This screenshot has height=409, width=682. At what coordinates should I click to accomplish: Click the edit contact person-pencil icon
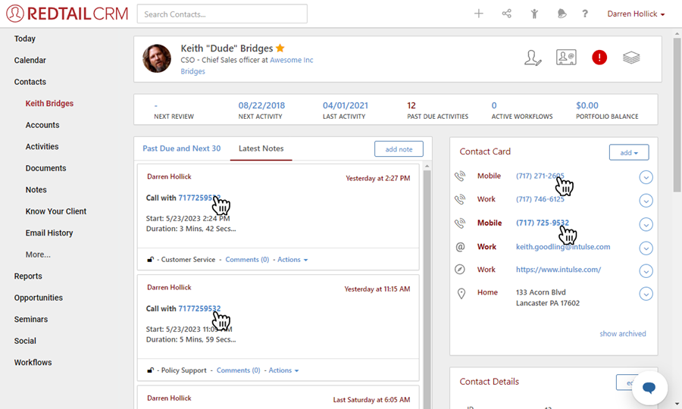[x=533, y=58]
